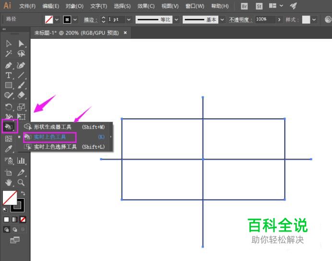Open variable width profile dropdown
Viewport: 332px width, 261px height.
[x=176, y=20]
